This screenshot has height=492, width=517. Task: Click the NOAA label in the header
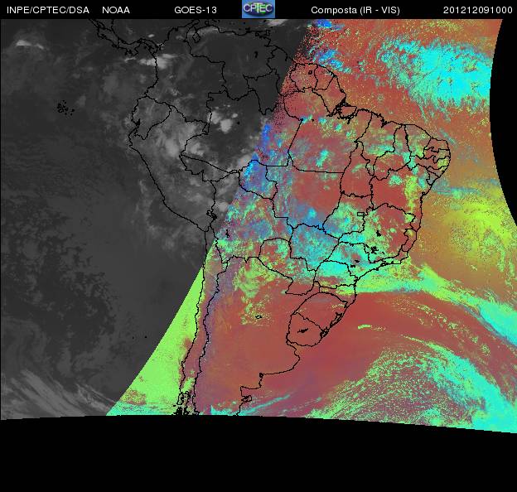(116, 10)
